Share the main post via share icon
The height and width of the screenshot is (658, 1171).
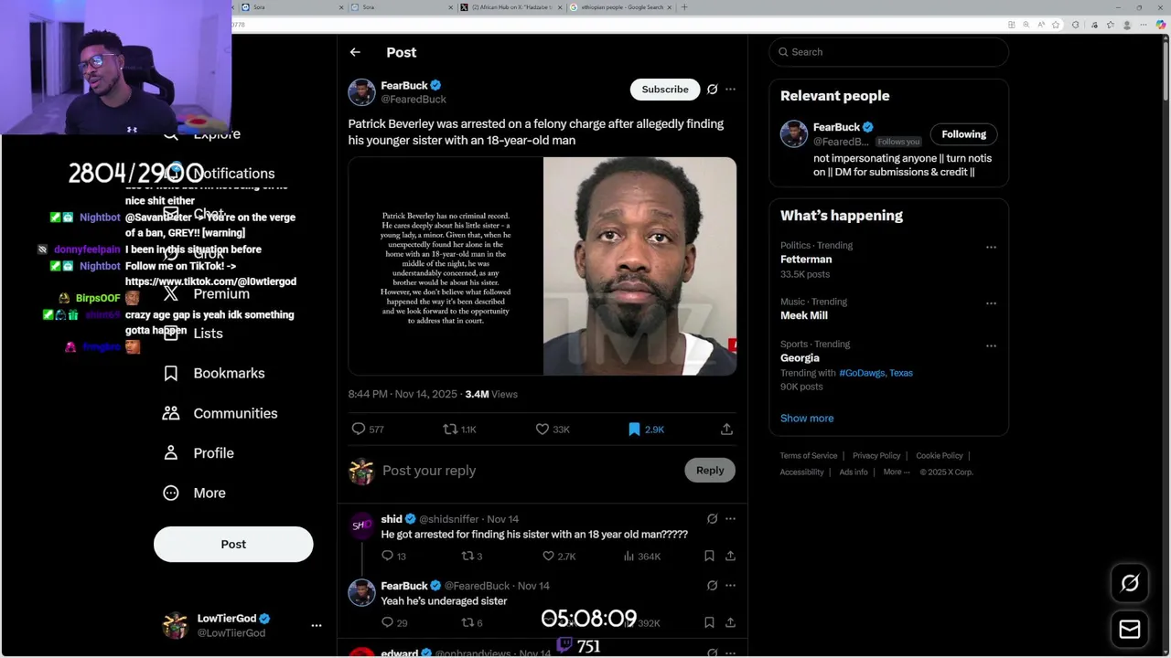point(726,429)
